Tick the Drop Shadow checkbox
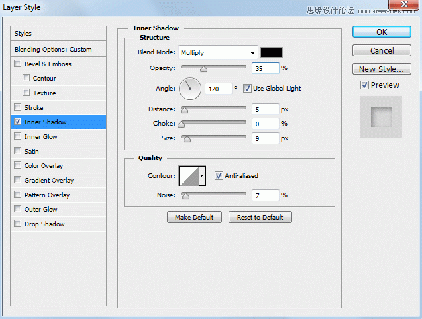 (x=17, y=223)
